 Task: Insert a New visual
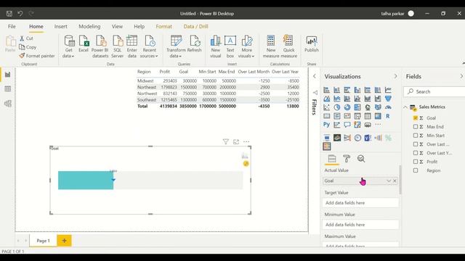[x=216, y=46]
